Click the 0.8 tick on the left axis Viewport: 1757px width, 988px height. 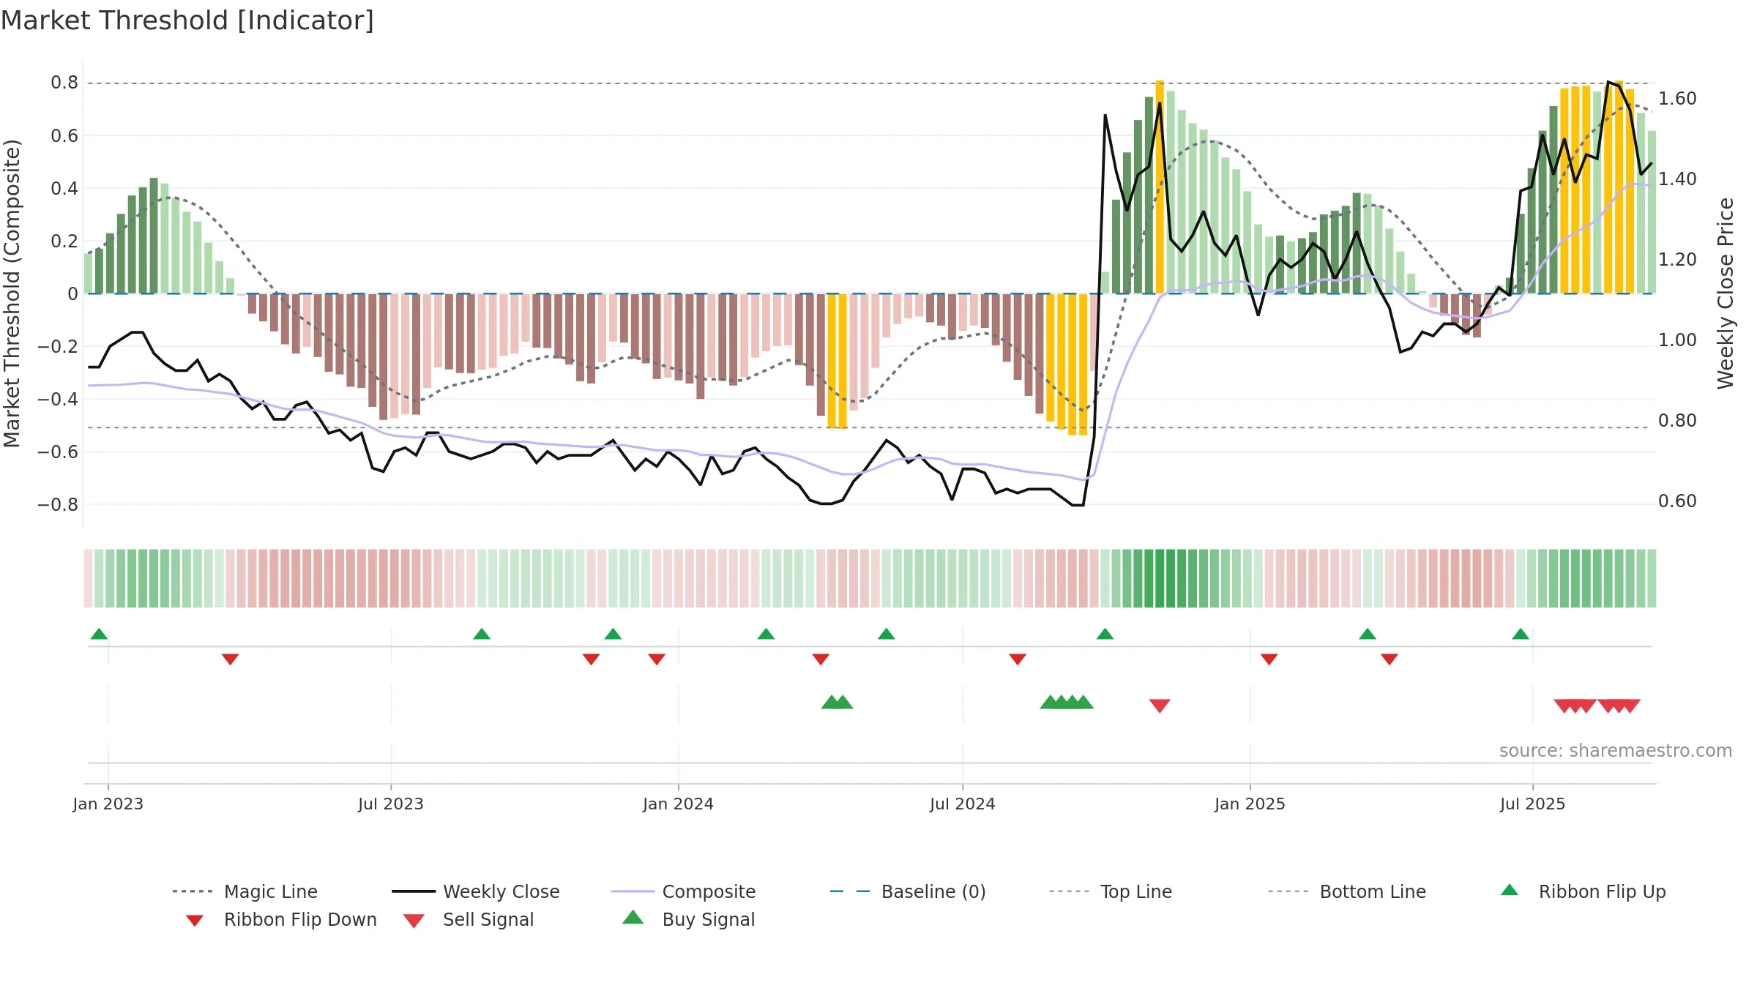[64, 83]
